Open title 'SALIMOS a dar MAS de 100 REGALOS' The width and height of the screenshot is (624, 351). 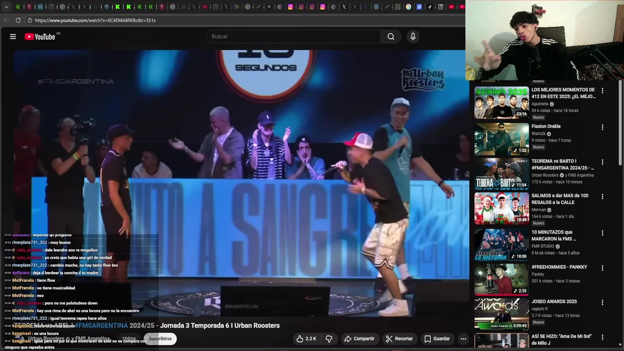pos(560,199)
